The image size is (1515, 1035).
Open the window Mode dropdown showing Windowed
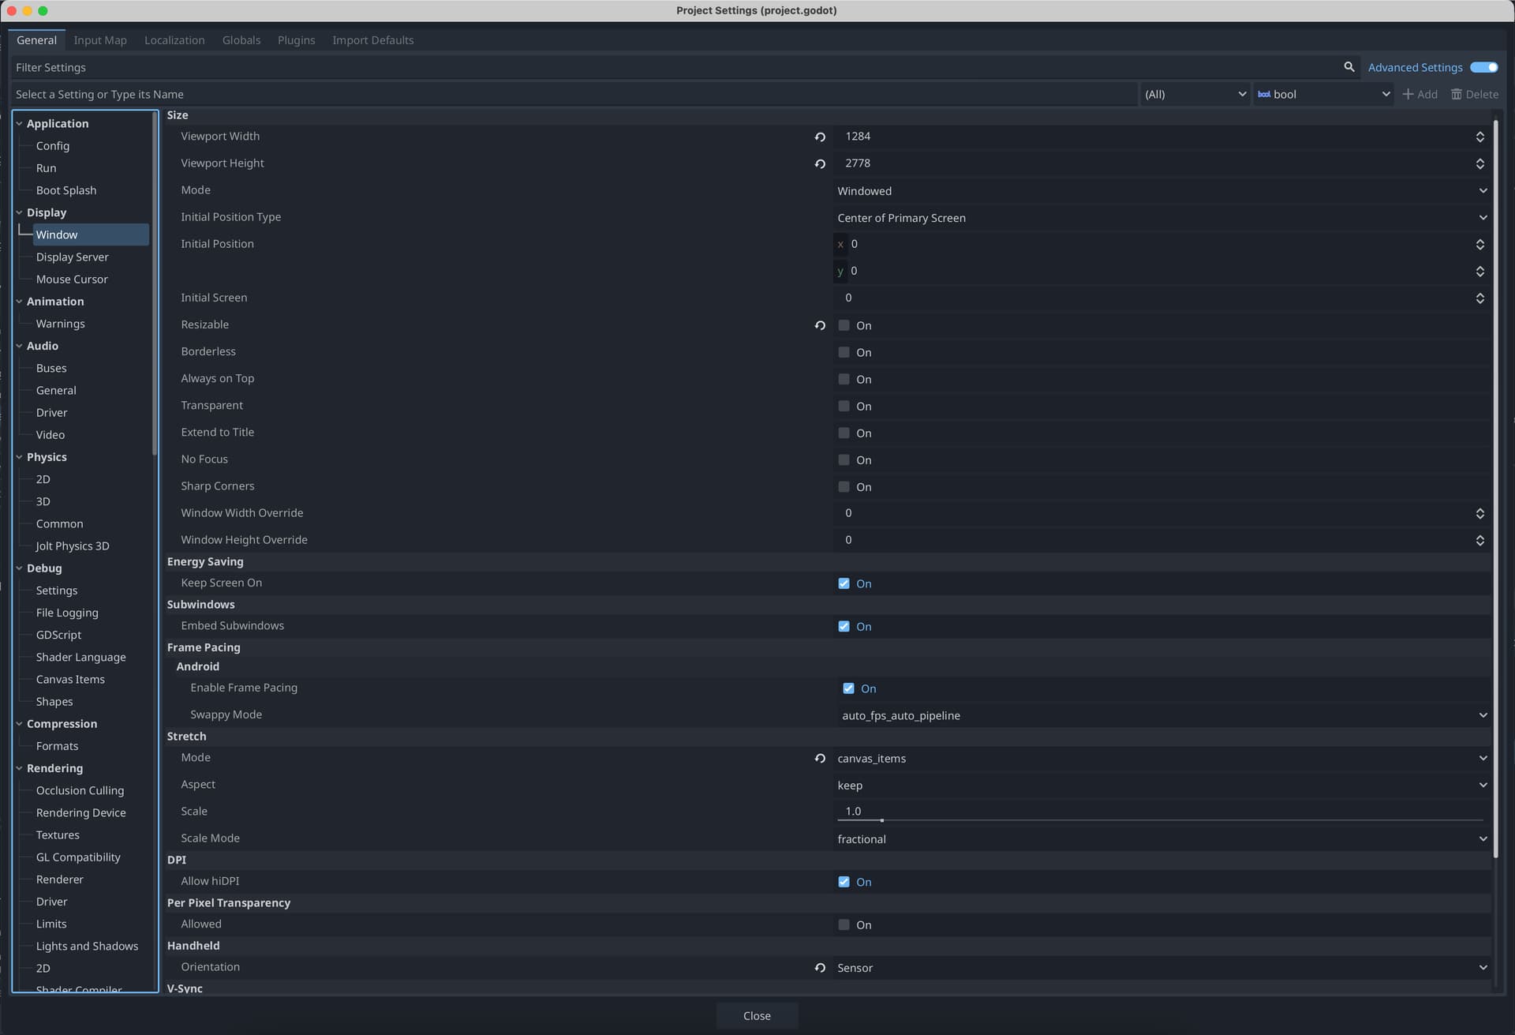(1161, 191)
